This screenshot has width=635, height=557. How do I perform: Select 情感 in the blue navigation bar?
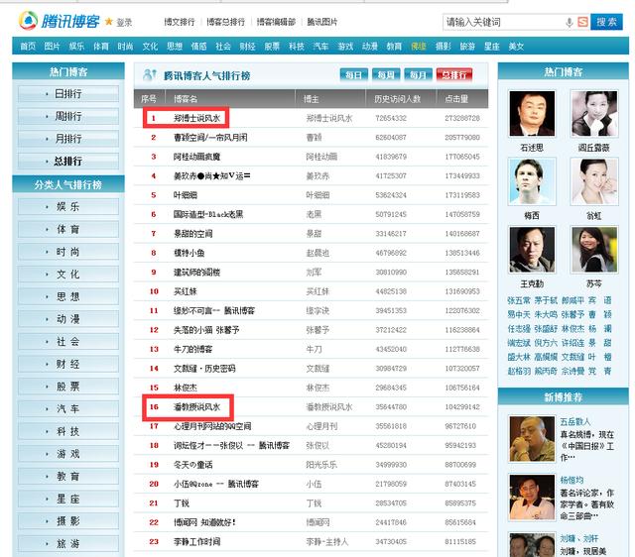point(198,47)
